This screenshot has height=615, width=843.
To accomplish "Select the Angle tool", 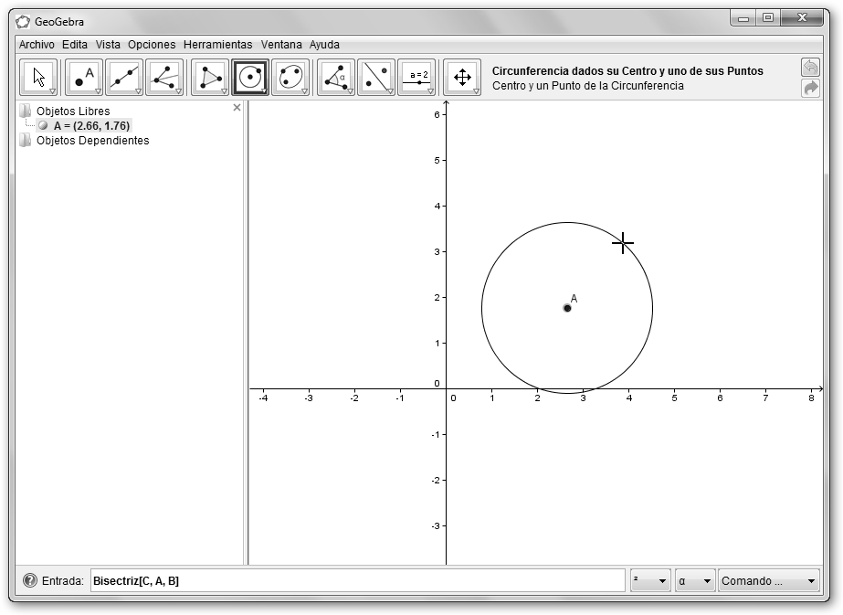I will click(x=336, y=78).
